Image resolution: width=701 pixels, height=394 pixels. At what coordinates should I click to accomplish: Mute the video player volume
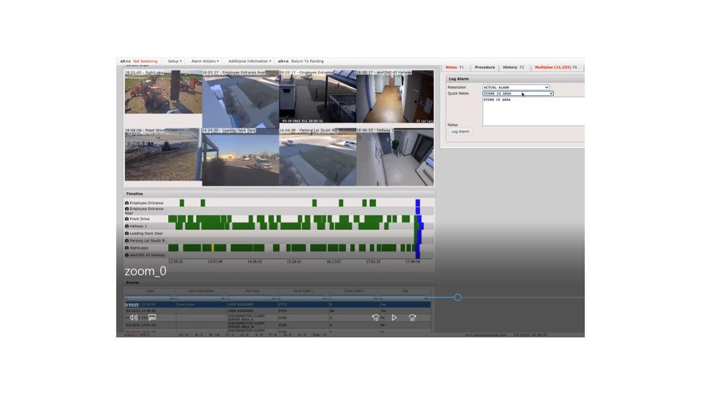coord(134,318)
